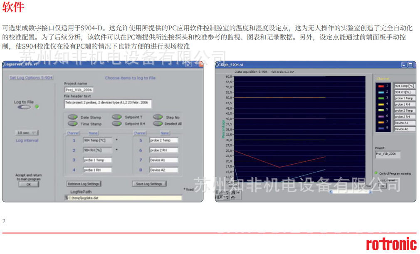This screenshot has width=420, height=254.
Task: Click the channel 1 red color swatch
Action: click(381, 86)
